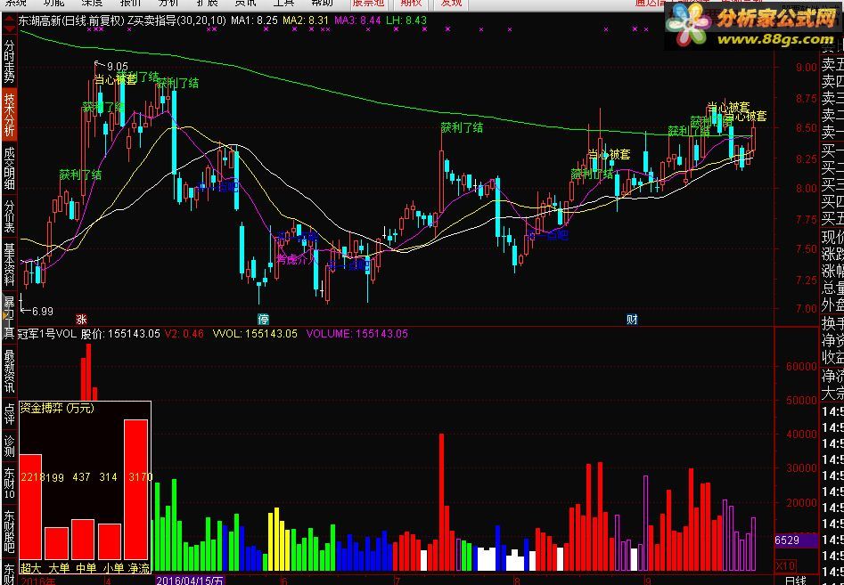This screenshot has height=585, width=844.
Task: Open the 帮助 menu
Action: tap(322, 3)
